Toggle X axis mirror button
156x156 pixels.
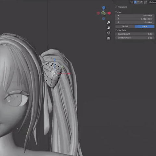pos(135,2)
